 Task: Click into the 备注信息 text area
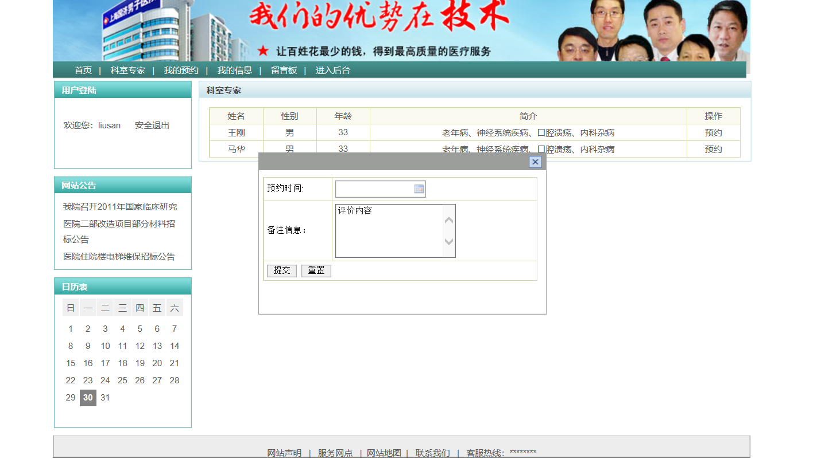point(389,231)
